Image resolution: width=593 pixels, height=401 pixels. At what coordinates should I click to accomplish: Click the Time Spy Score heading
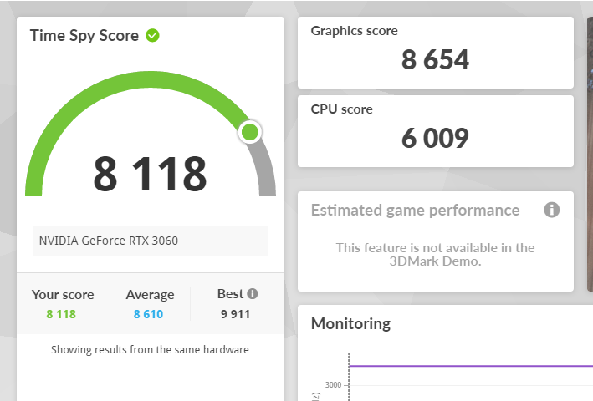84,36
